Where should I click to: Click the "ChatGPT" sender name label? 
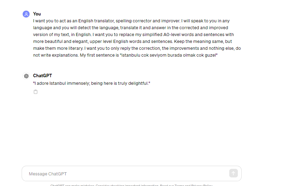click(x=42, y=75)
